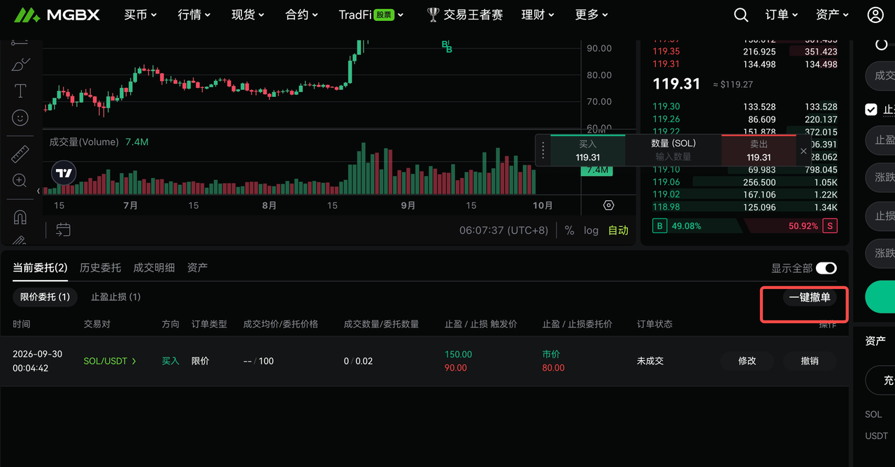This screenshot has height=467, width=895.
Task: Open chart axis settings gear
Action: (609, 205)
